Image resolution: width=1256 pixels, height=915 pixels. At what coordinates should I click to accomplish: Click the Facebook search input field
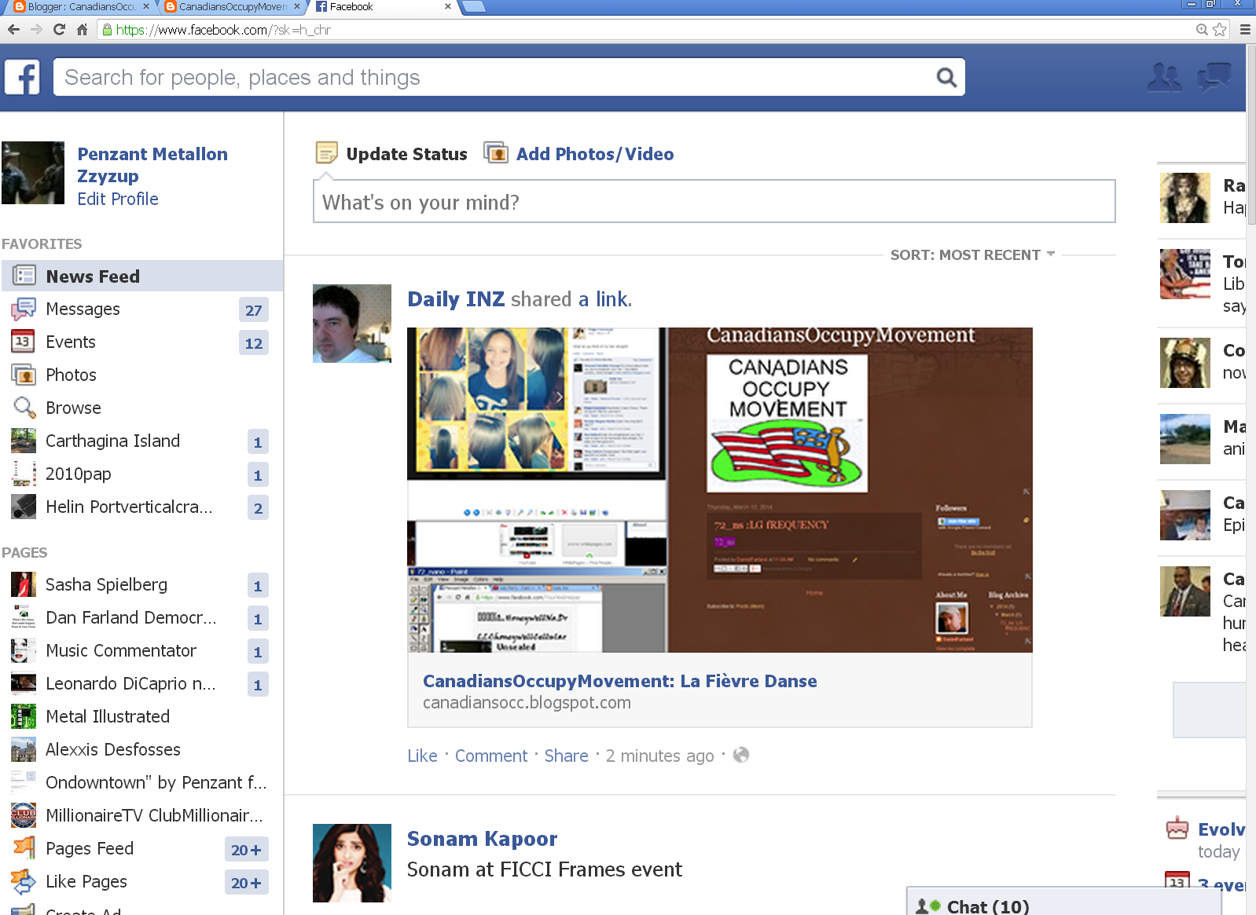(x=495, y=77)
